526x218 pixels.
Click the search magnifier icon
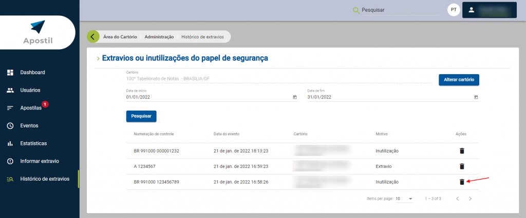click(x=356, y=10)
